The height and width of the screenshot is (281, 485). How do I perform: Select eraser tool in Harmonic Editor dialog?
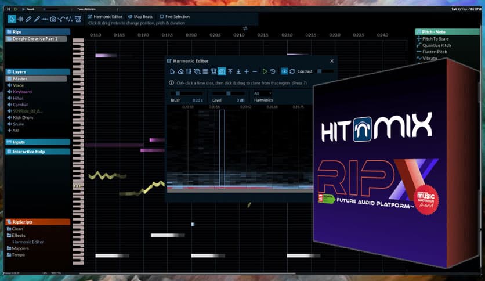point(180,71)
